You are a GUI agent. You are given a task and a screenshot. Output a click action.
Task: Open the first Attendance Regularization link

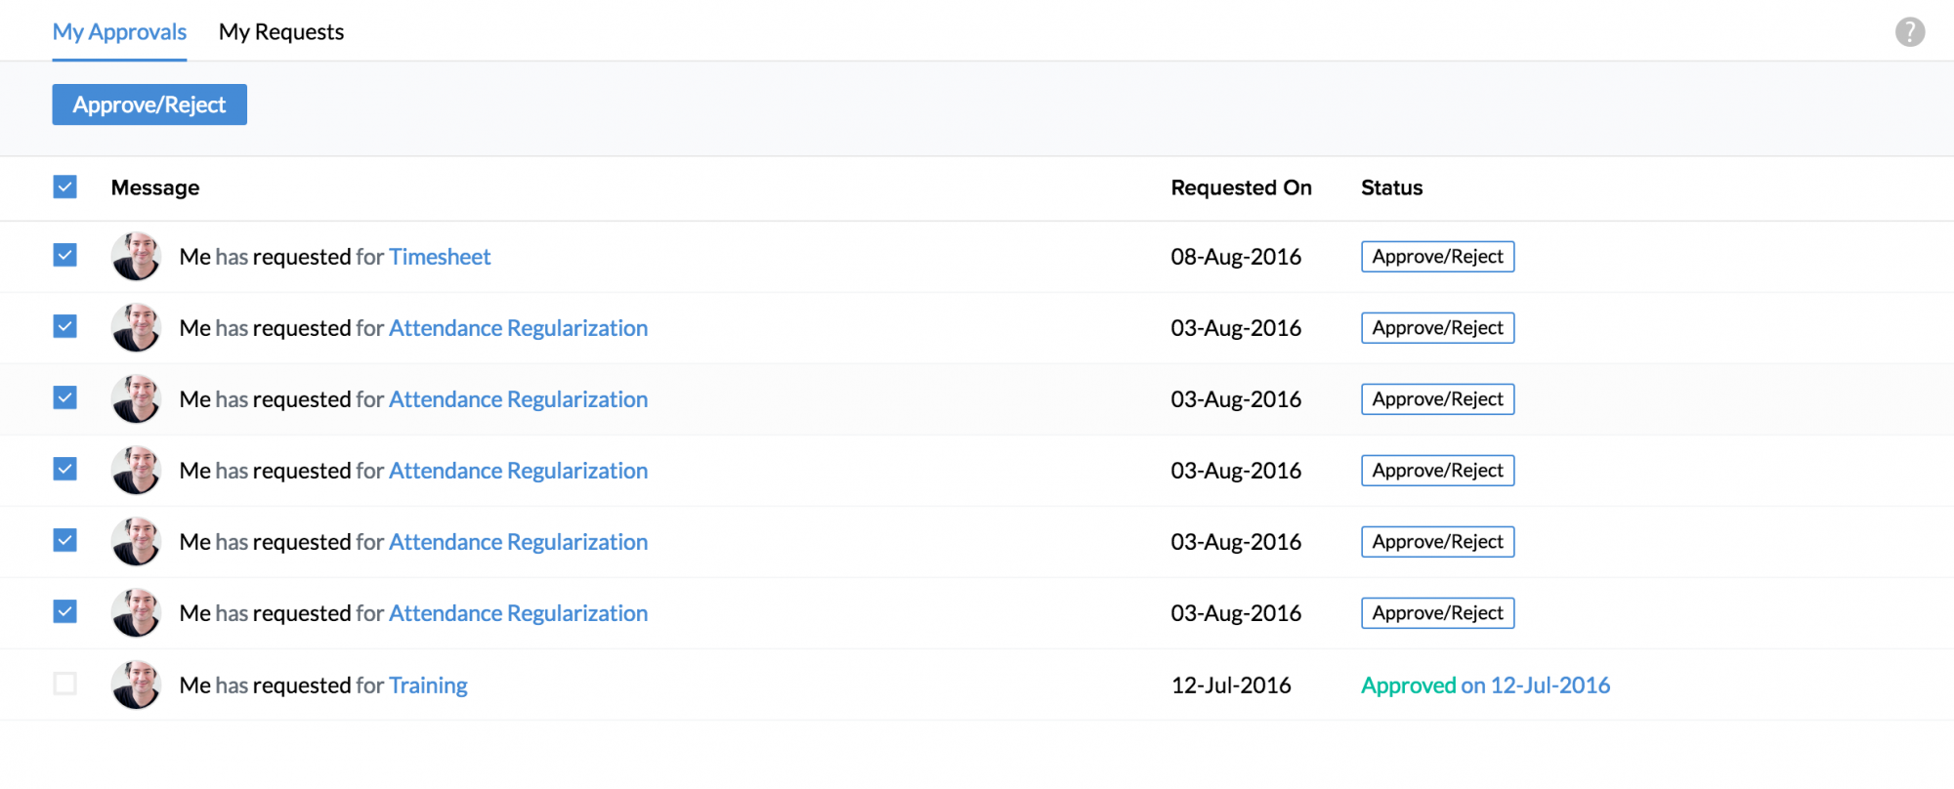pyautogui.click(x=518, y=328)
